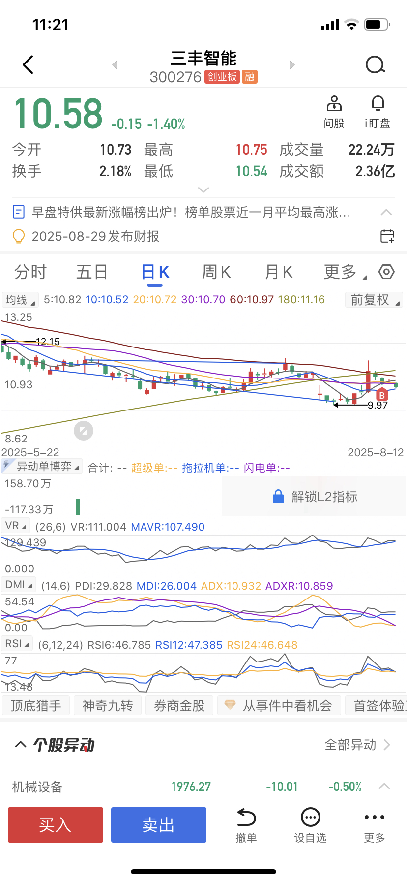
Task: Tap the 12.15 high price label
Action: tap(48, 342)
